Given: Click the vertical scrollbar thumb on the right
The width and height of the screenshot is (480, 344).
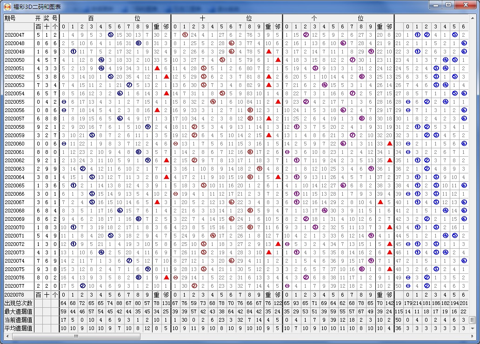Looking at the screenshot, I should 472,320.
